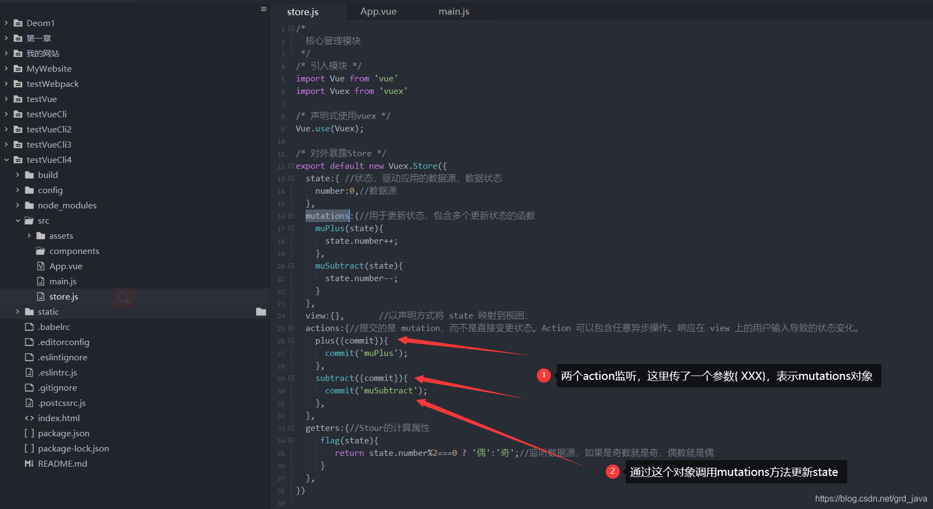Fold the flag getter at line 34
The image size is (933, 509).
point(291,441)
